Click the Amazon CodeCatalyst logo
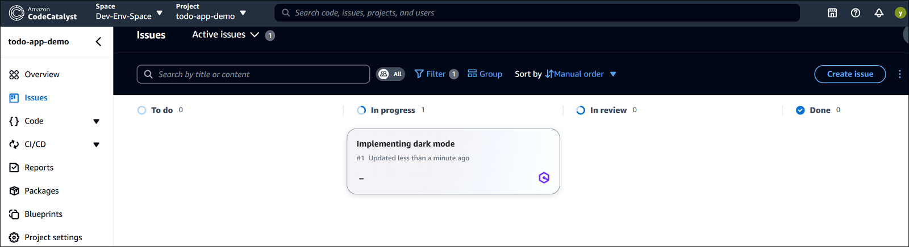909x247 pixels. [43, 13]
